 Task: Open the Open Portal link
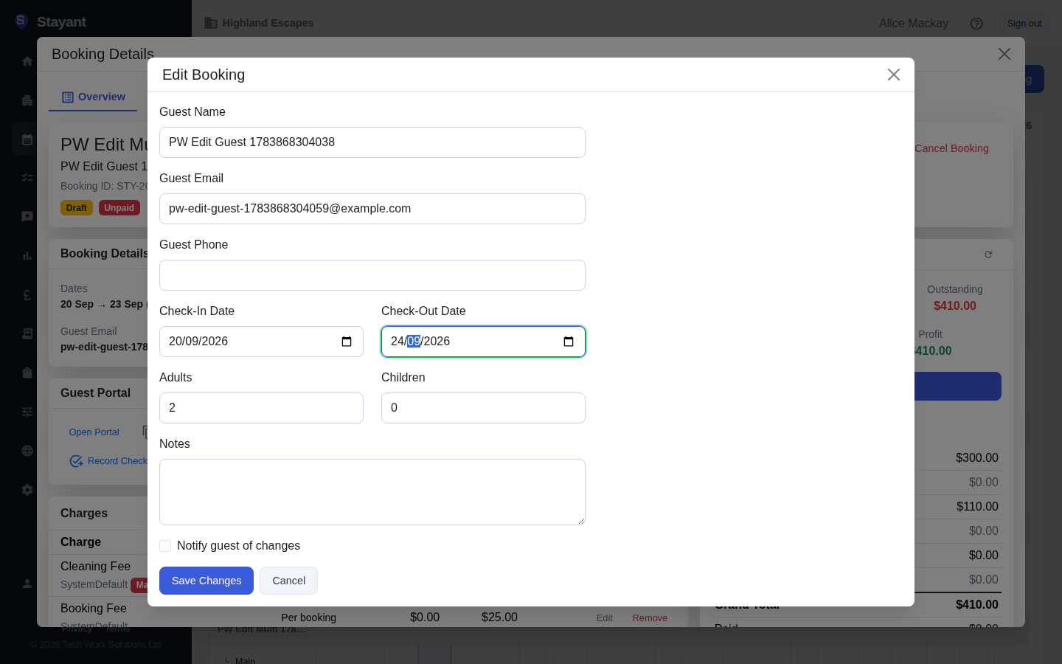pos(94,432)
